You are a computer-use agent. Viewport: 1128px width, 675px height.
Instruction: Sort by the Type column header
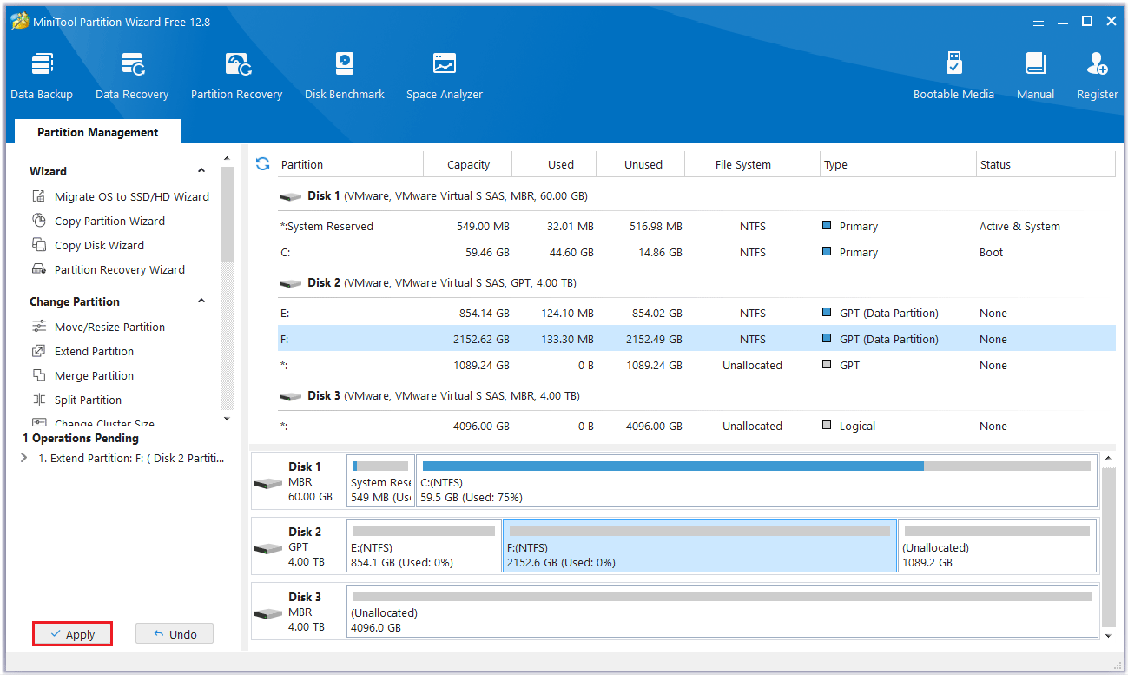pyautogui.click(x=898, y=164)
